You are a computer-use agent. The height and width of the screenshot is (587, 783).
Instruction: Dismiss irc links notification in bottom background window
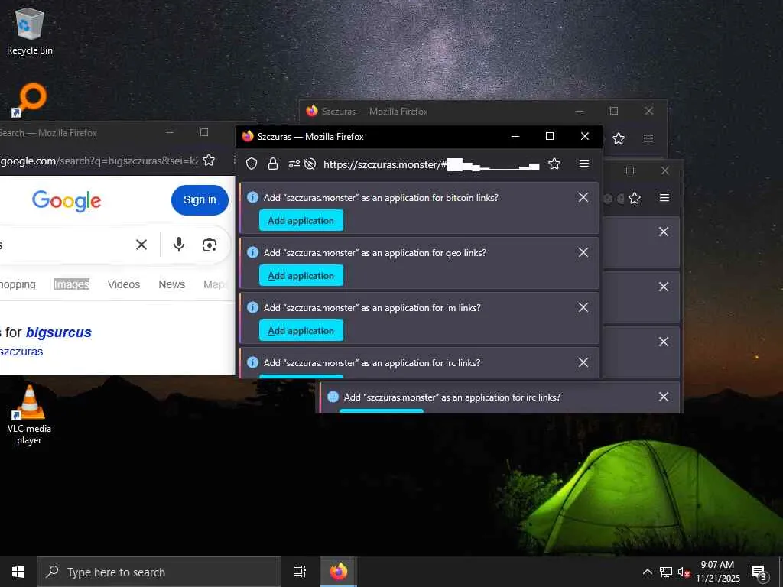tap(664, 397)
